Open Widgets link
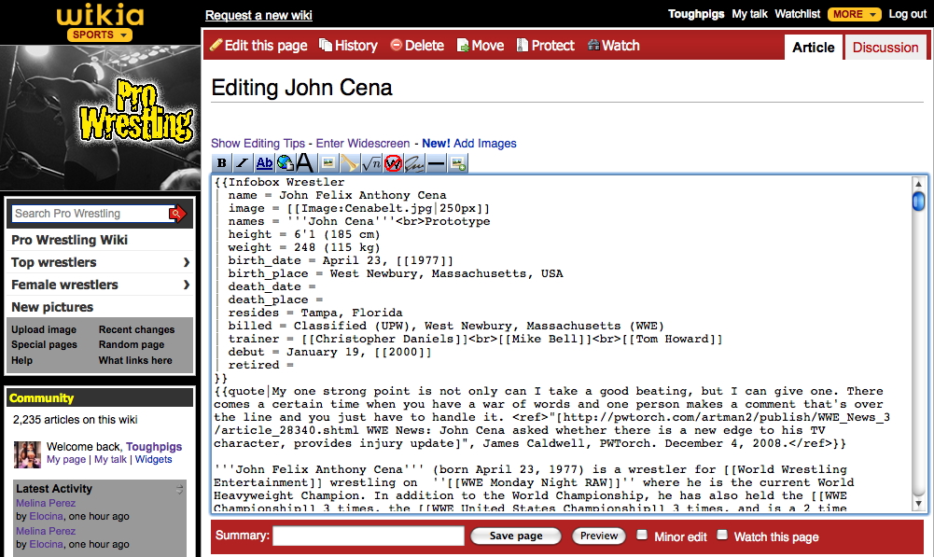Screen dimensions: 934x557 [x=153, y=459]
